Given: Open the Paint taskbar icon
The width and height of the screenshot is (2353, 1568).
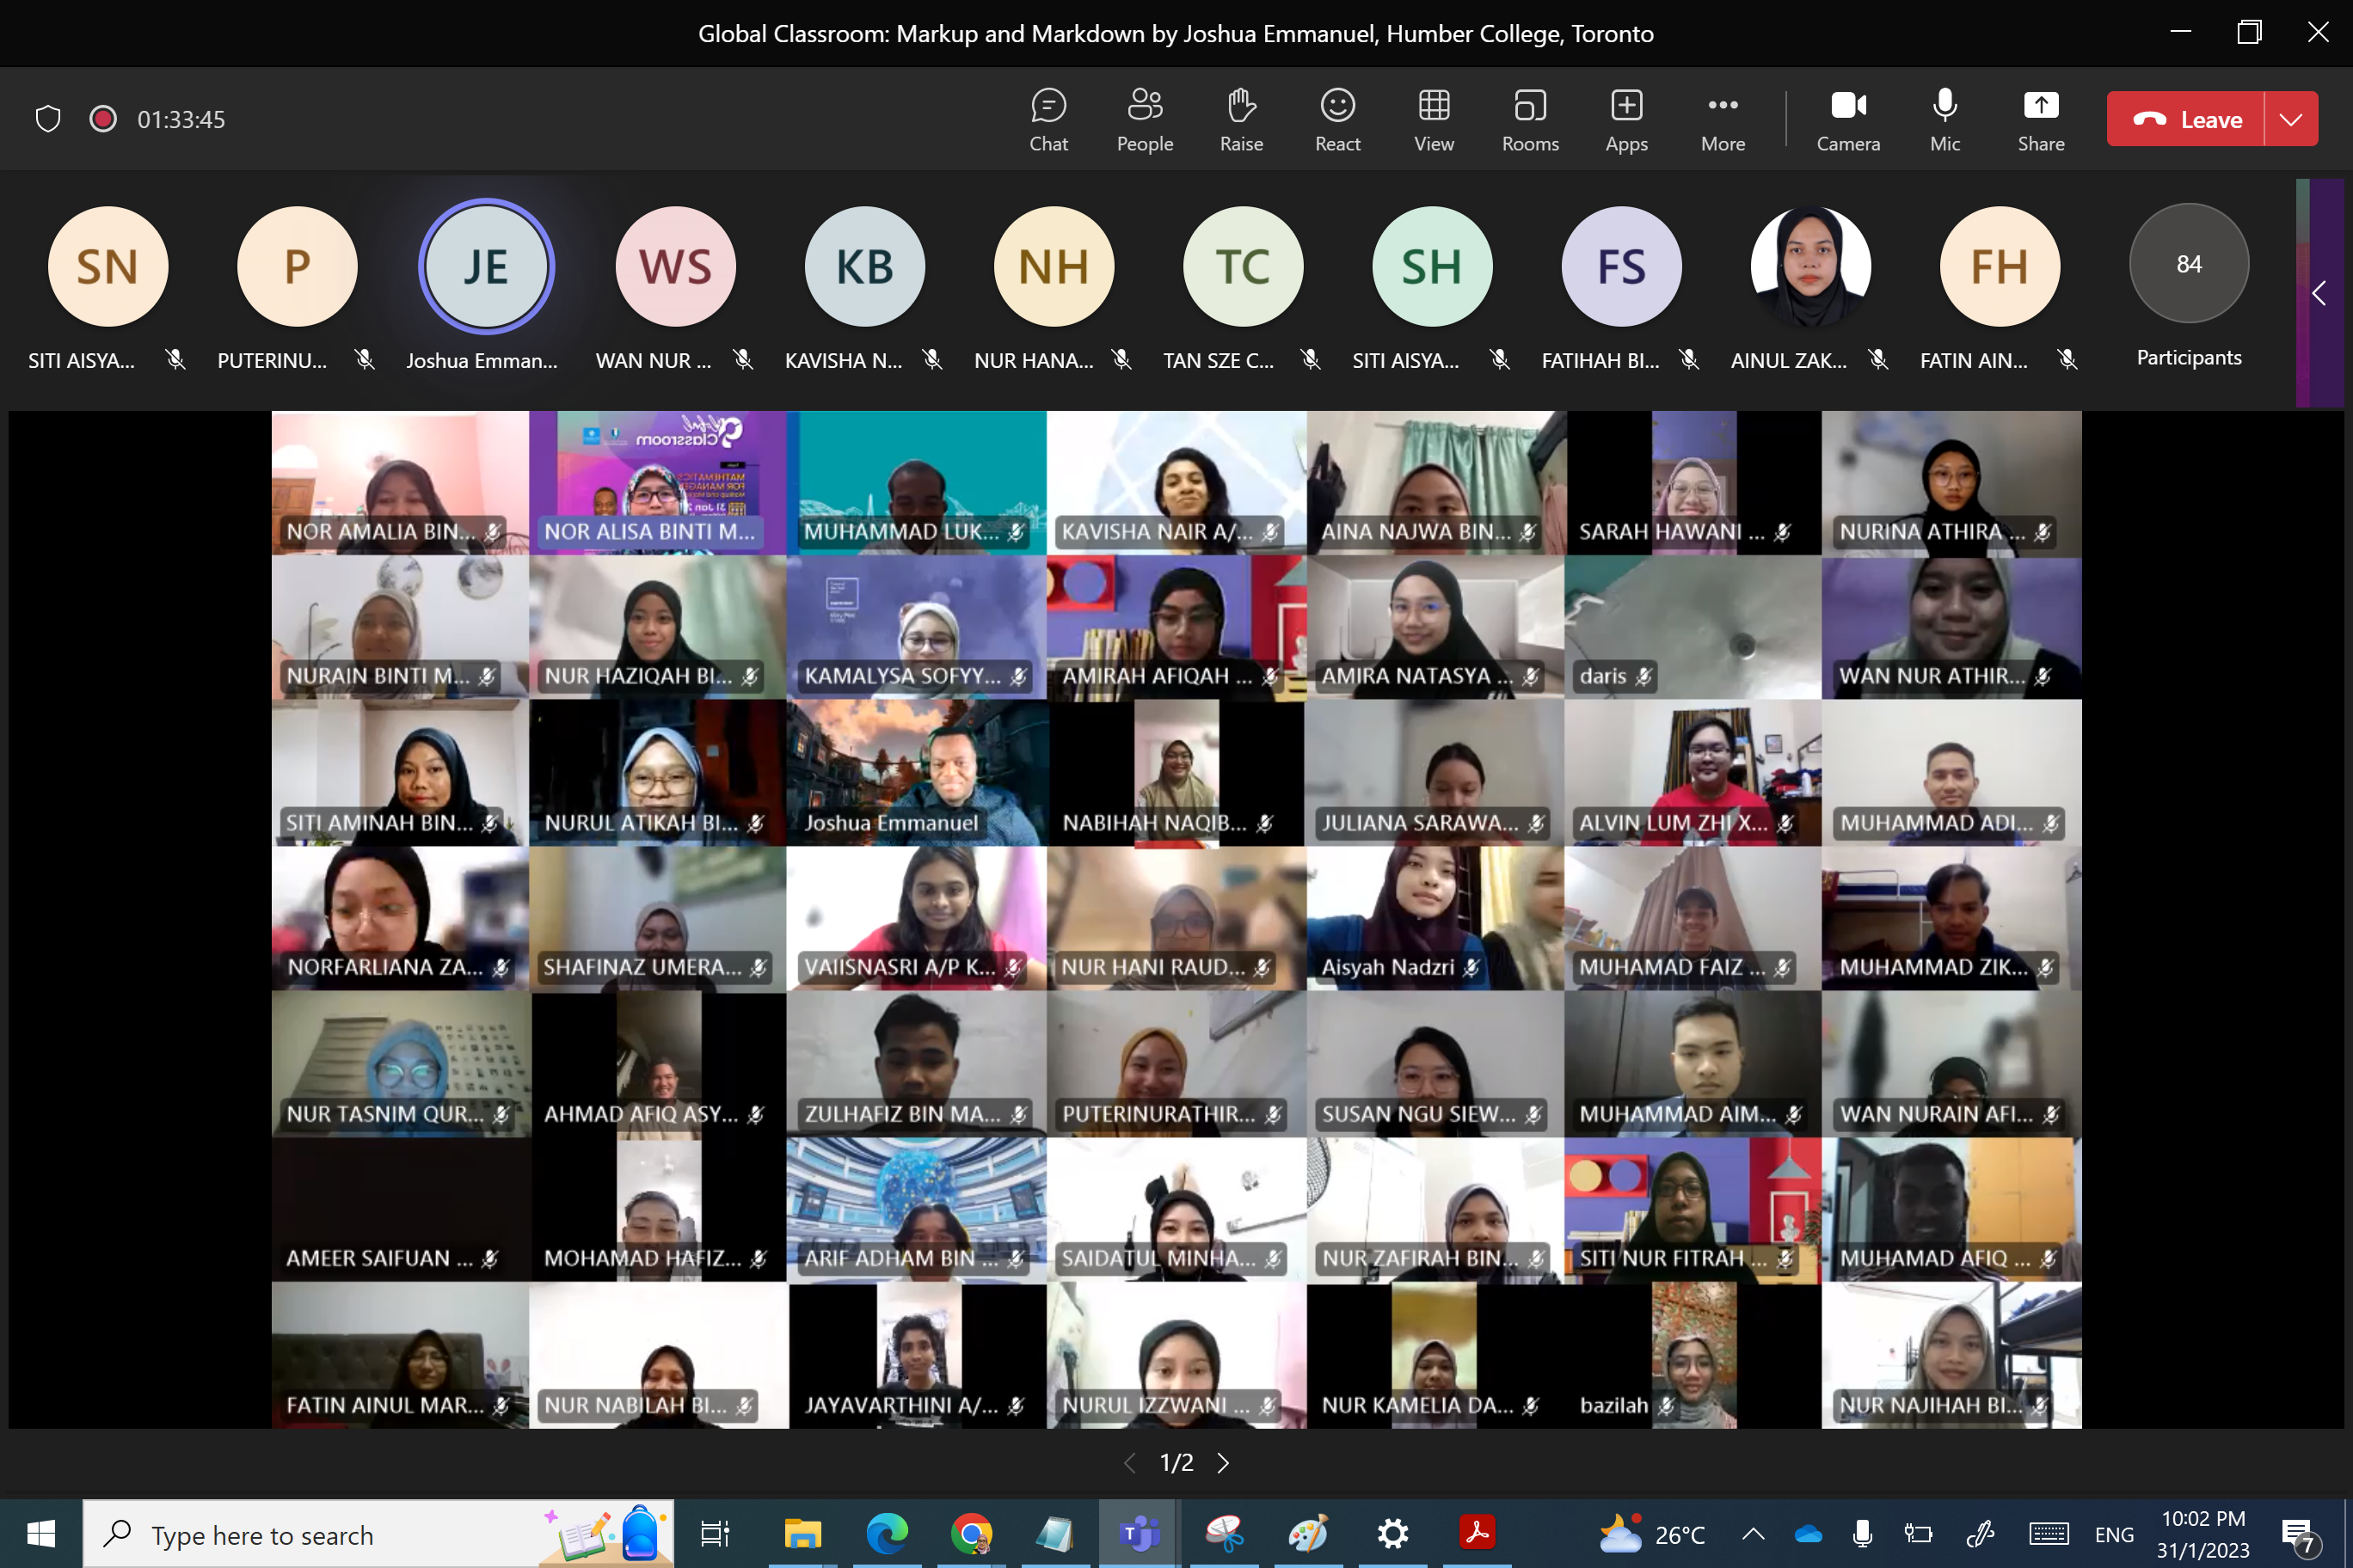Looking at the screenshot, I should coord(1307,1534).
